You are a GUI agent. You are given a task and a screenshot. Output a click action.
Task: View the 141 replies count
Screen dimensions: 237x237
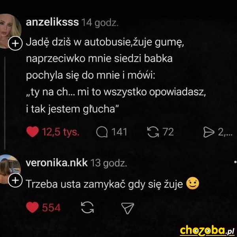click(x=119, y=132)
